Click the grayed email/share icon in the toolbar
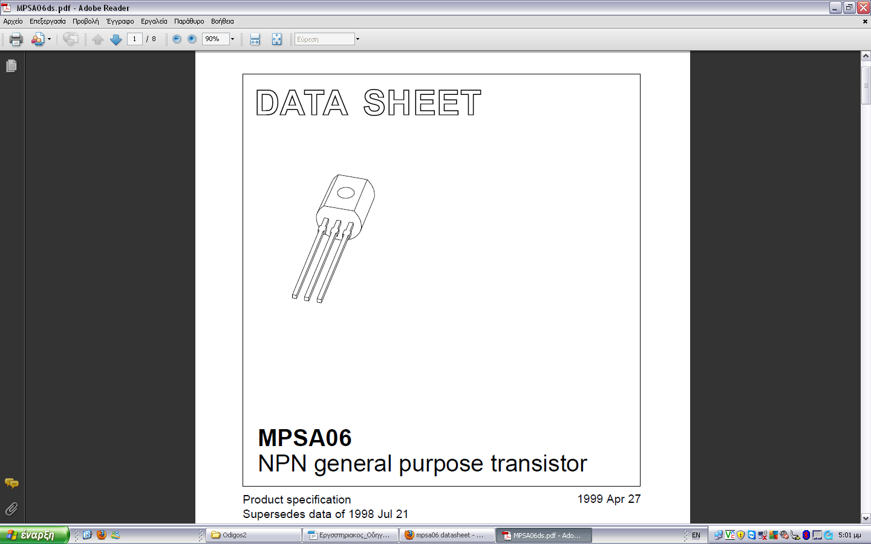Screen dimensions: 871x544 click(70, 39)
